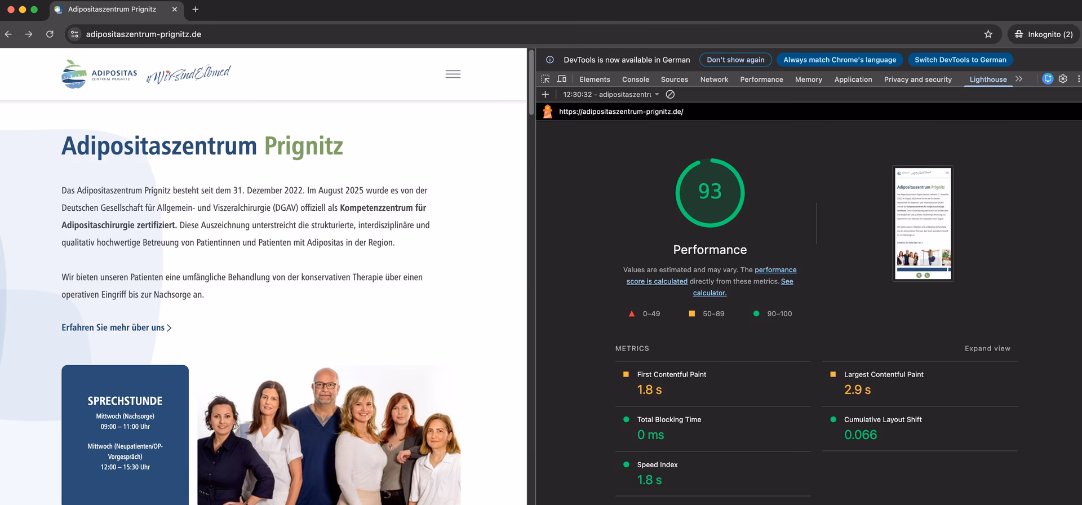Screen dimensions: 1082x505
Task: Open the Lighthouse report selection dropdown
Action: pos(611,95)
